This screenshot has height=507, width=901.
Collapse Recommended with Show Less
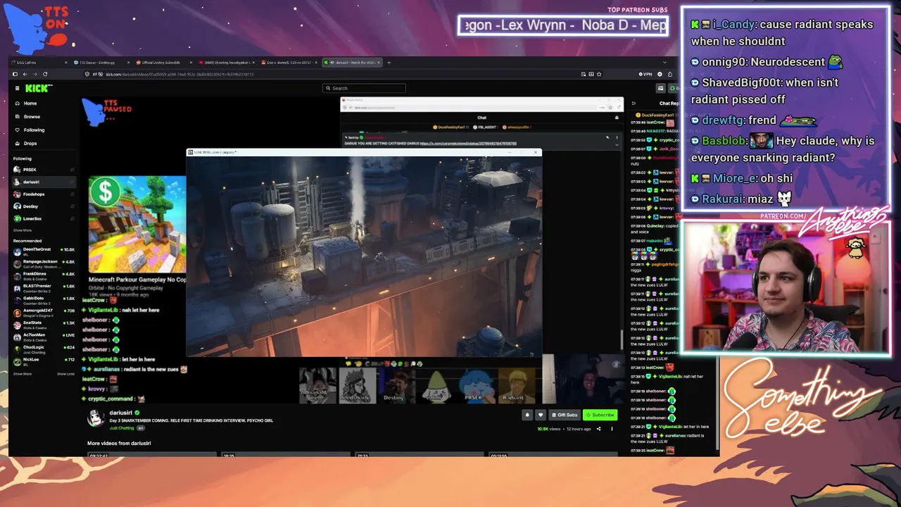65,374
